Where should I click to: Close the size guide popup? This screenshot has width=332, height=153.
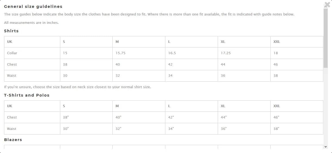point(327,5)
